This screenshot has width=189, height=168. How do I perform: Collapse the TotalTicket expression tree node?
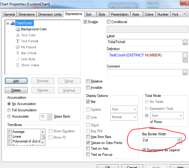7,23
